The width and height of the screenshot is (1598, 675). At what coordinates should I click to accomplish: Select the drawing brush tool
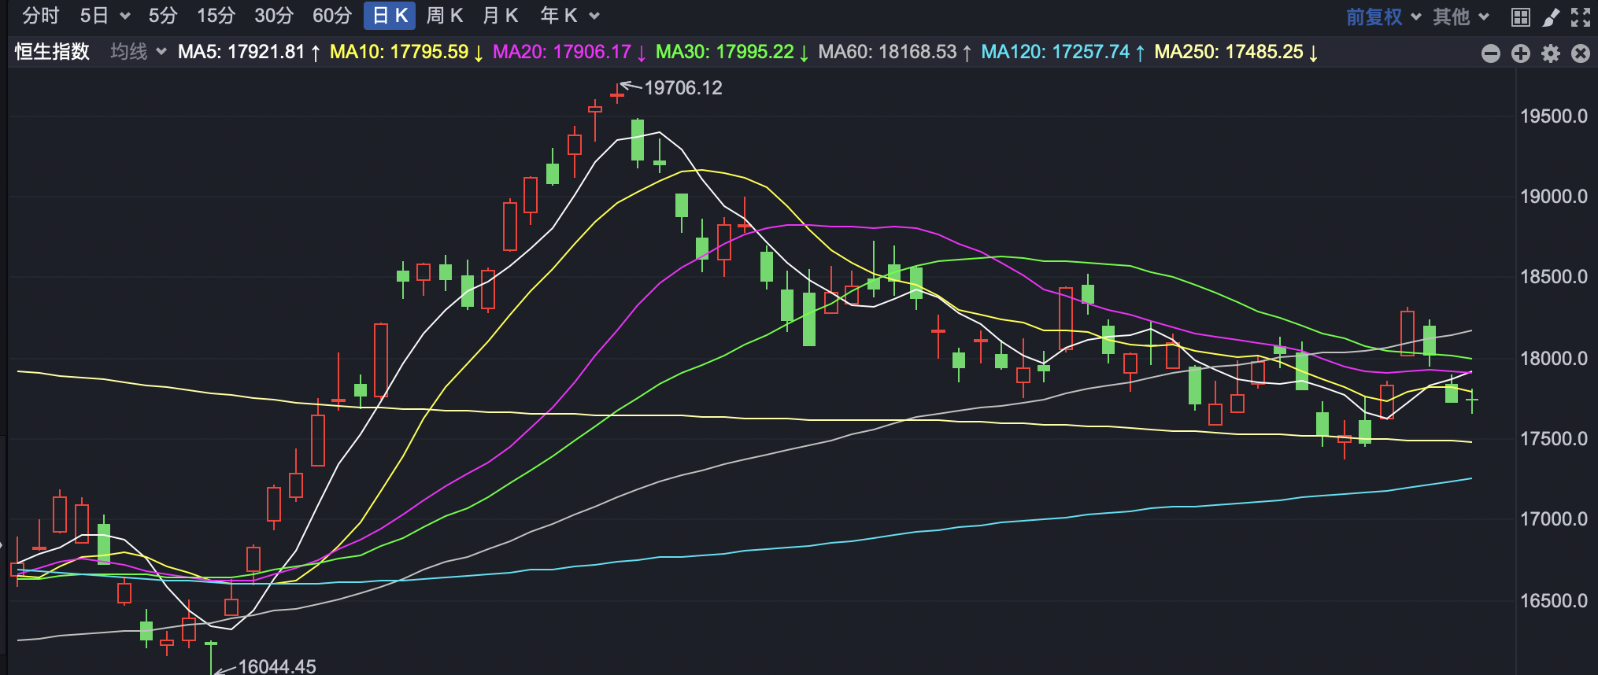tap(1550, 17)
